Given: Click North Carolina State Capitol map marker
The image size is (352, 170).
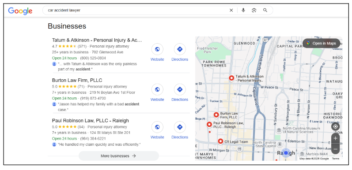Looking at the screenshot, I should (280, 144).
